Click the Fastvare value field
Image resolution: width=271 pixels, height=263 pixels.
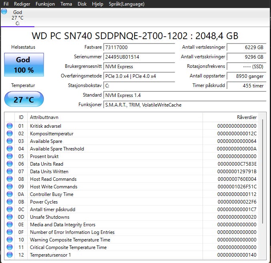point(139,47)
